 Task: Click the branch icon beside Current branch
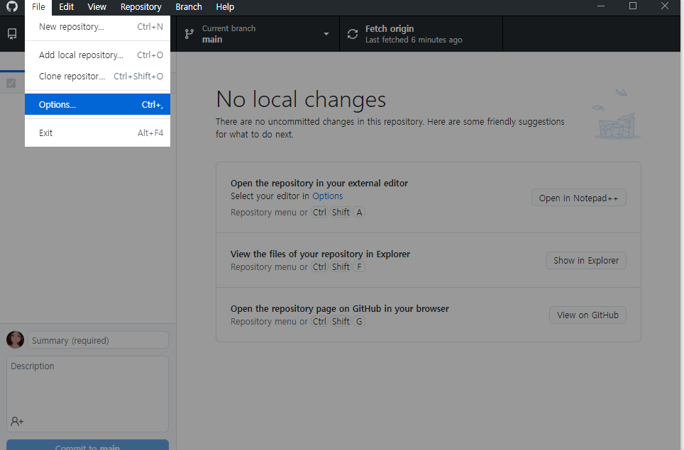(x=189, y=34)
